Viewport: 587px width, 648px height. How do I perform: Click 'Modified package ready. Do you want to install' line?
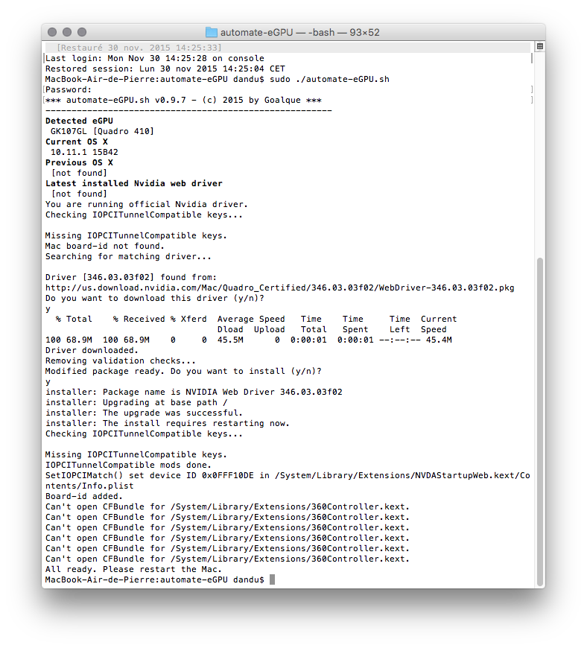(183, 371)
